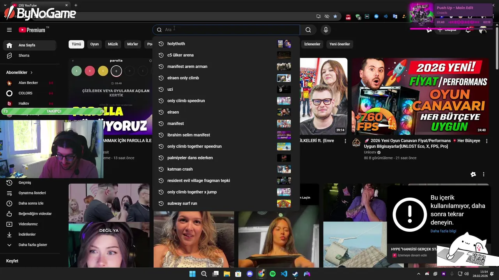Image resolution: width=499 pixels, height=280 pixels.
Task: Expand the Abonelikler subscriptions section
Action: [19, 72]
